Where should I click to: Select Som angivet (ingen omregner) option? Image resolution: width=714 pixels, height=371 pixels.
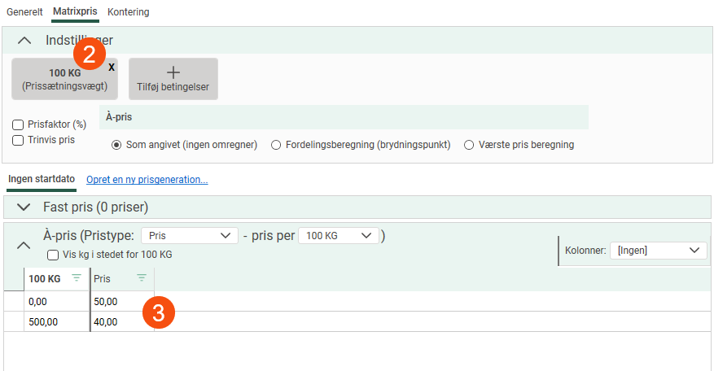(116, 145)
